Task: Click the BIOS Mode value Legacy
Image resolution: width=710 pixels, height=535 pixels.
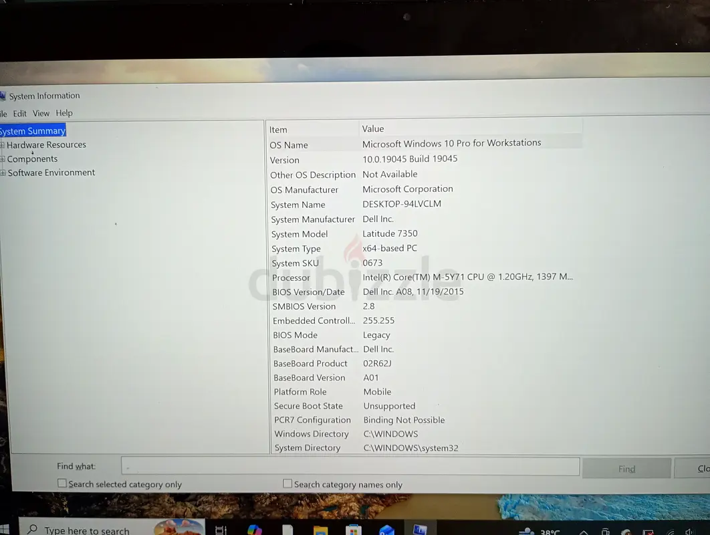Action: point(376,335)
